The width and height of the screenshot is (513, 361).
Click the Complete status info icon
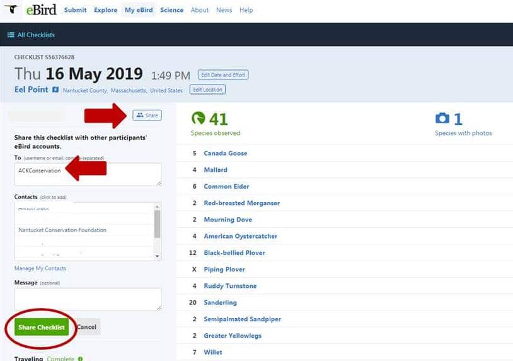[x=80, y=358]
